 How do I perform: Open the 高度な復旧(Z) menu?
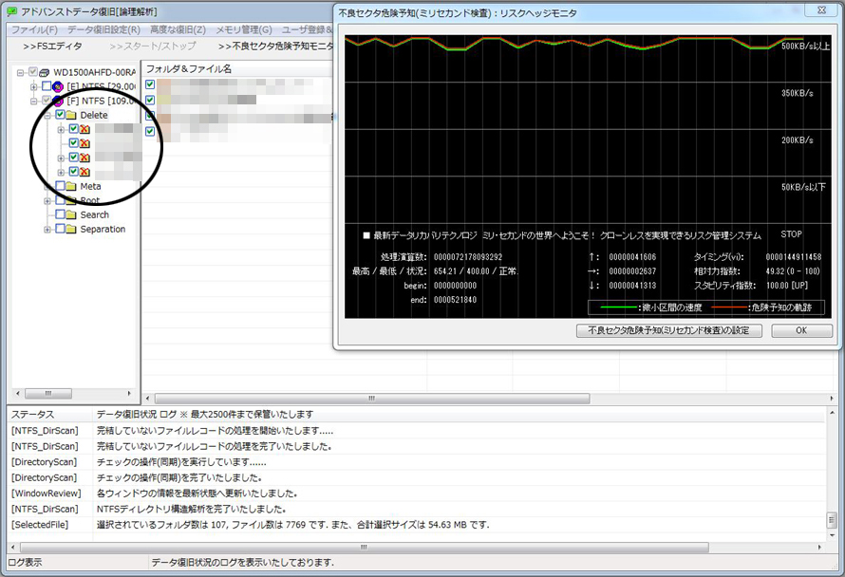click(178, 29)
